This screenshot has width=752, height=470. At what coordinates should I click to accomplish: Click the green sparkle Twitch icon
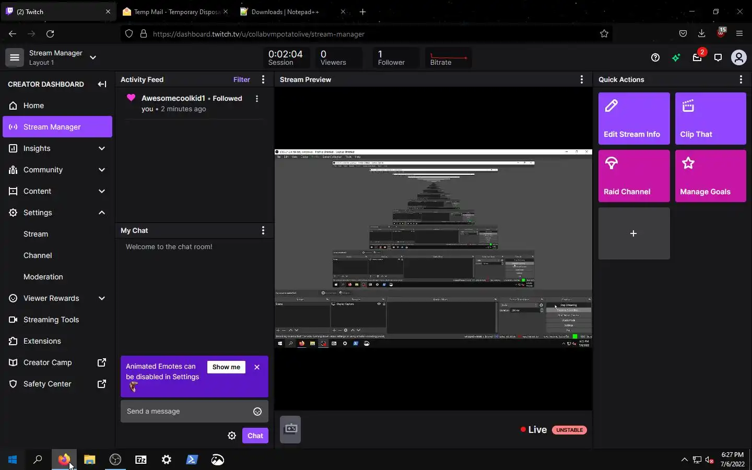pos(676,57)
